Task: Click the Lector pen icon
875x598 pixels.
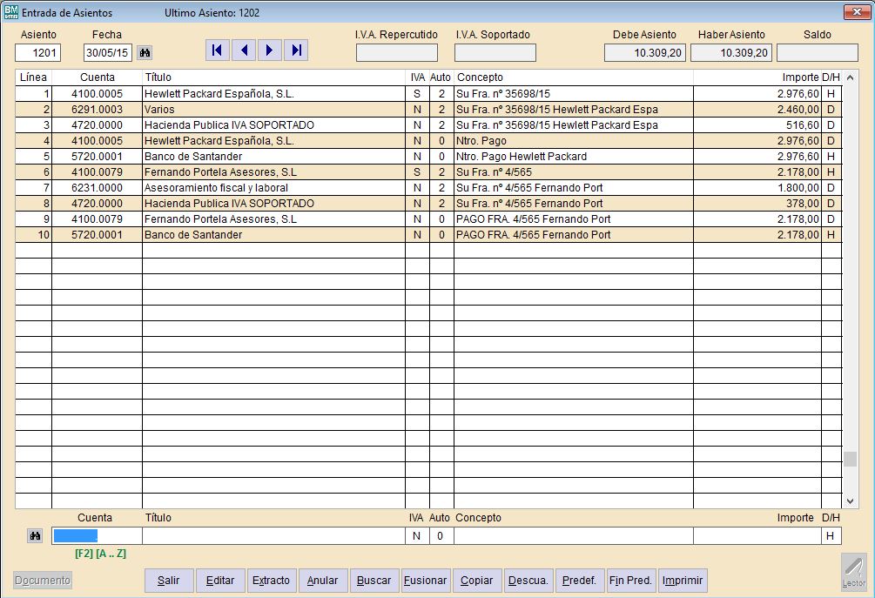Action: click(854, 570)
